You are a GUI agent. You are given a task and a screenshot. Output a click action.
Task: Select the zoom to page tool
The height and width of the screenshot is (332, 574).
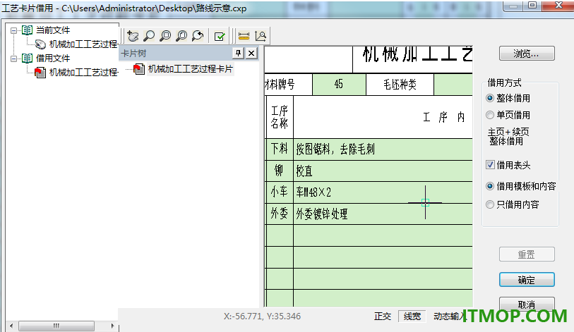(x=181, y=36)
